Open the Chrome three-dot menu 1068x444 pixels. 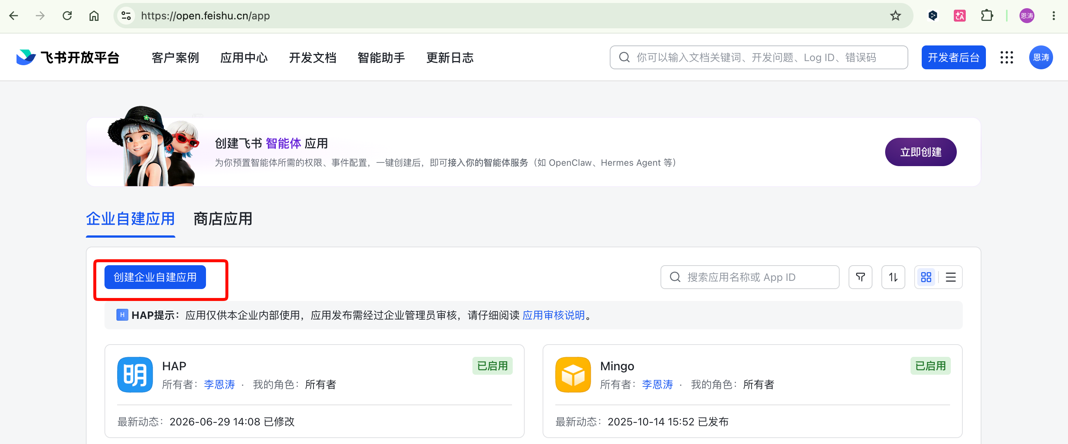1053,16
